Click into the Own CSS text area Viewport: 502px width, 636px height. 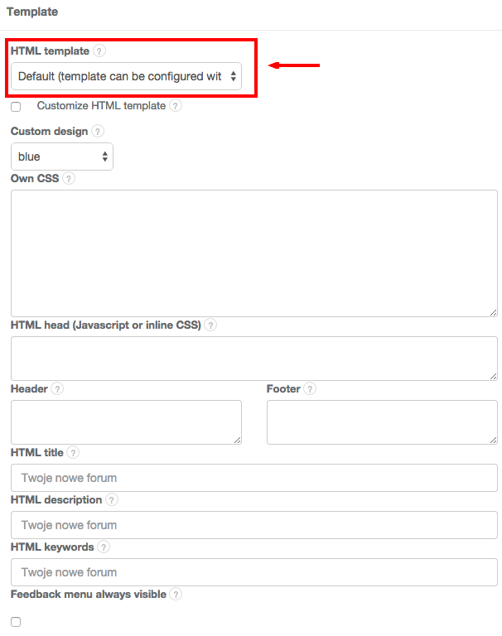(x=253, y=253)
